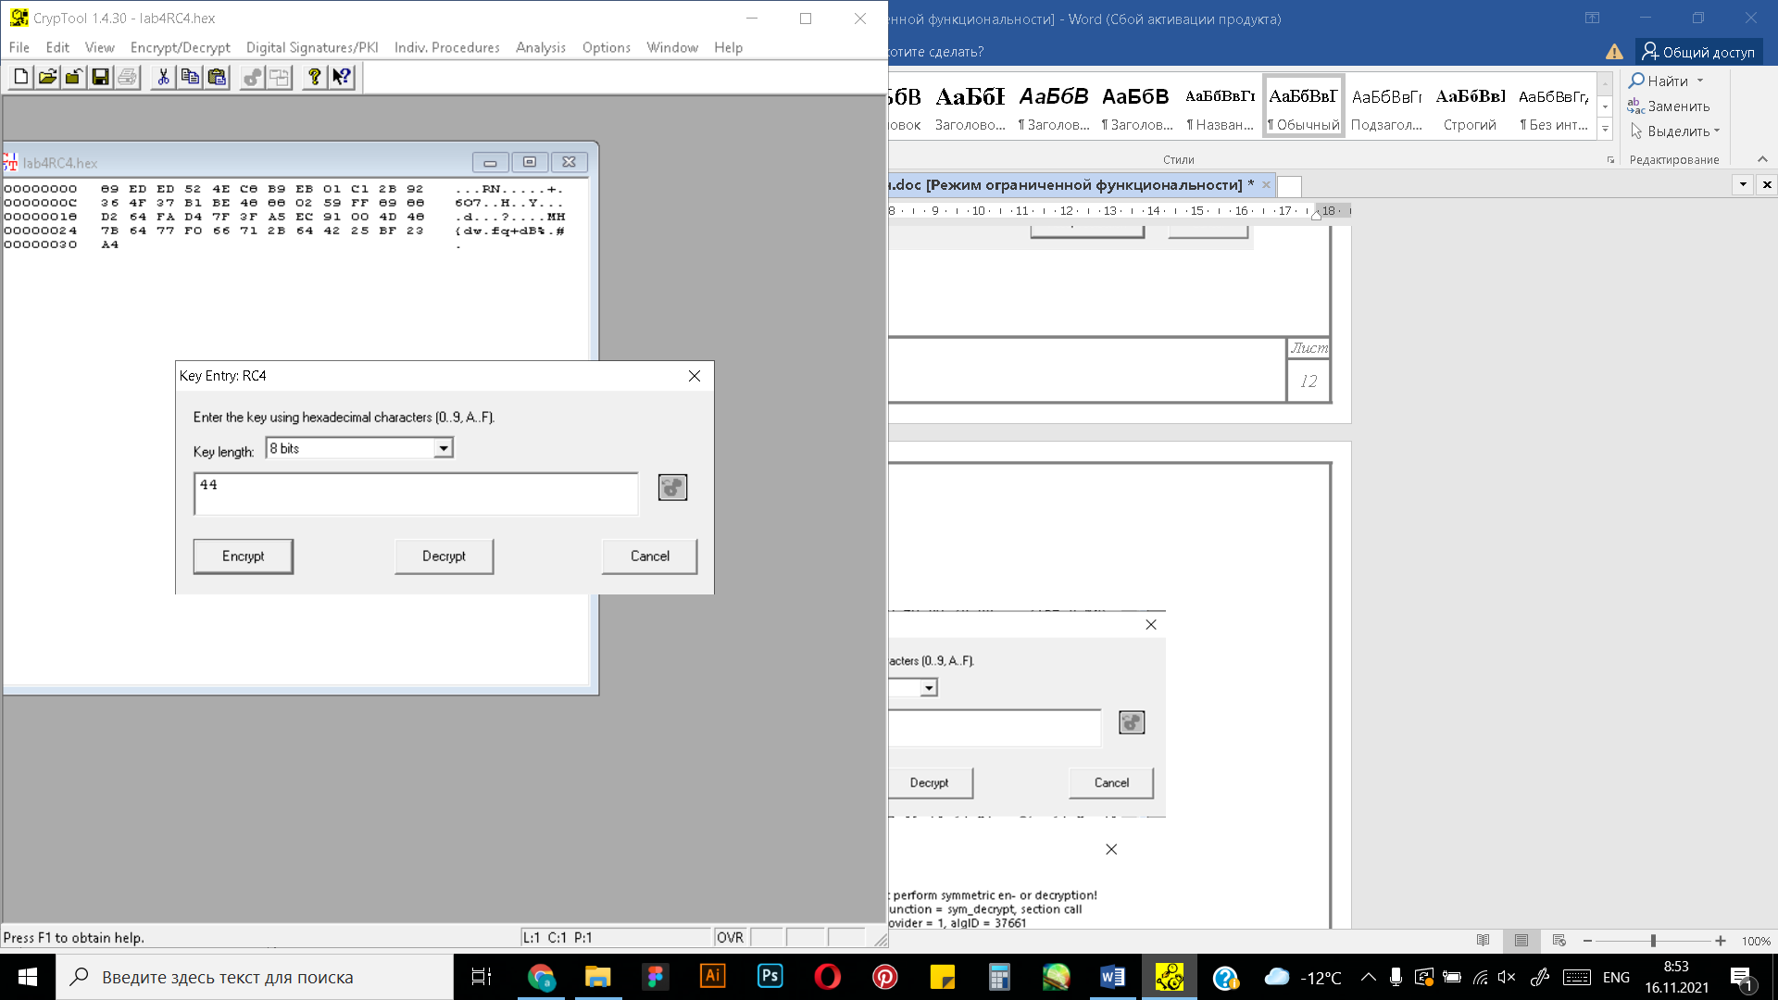Open Styles pane launcher in Word

click(1610, 160)
